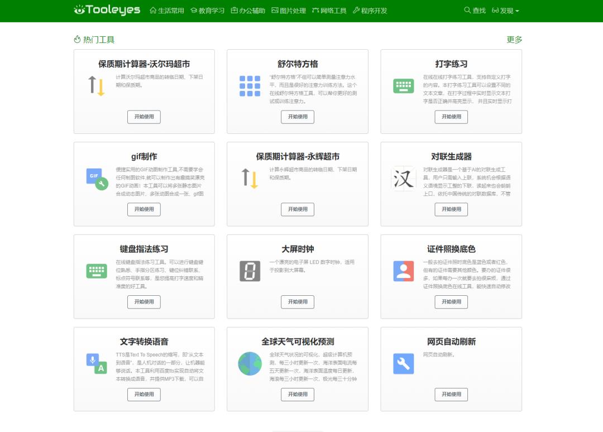Click the green keyboard icon for 键盘指法练习
This screenshot has width=603, height=432.
click(96, 270)
